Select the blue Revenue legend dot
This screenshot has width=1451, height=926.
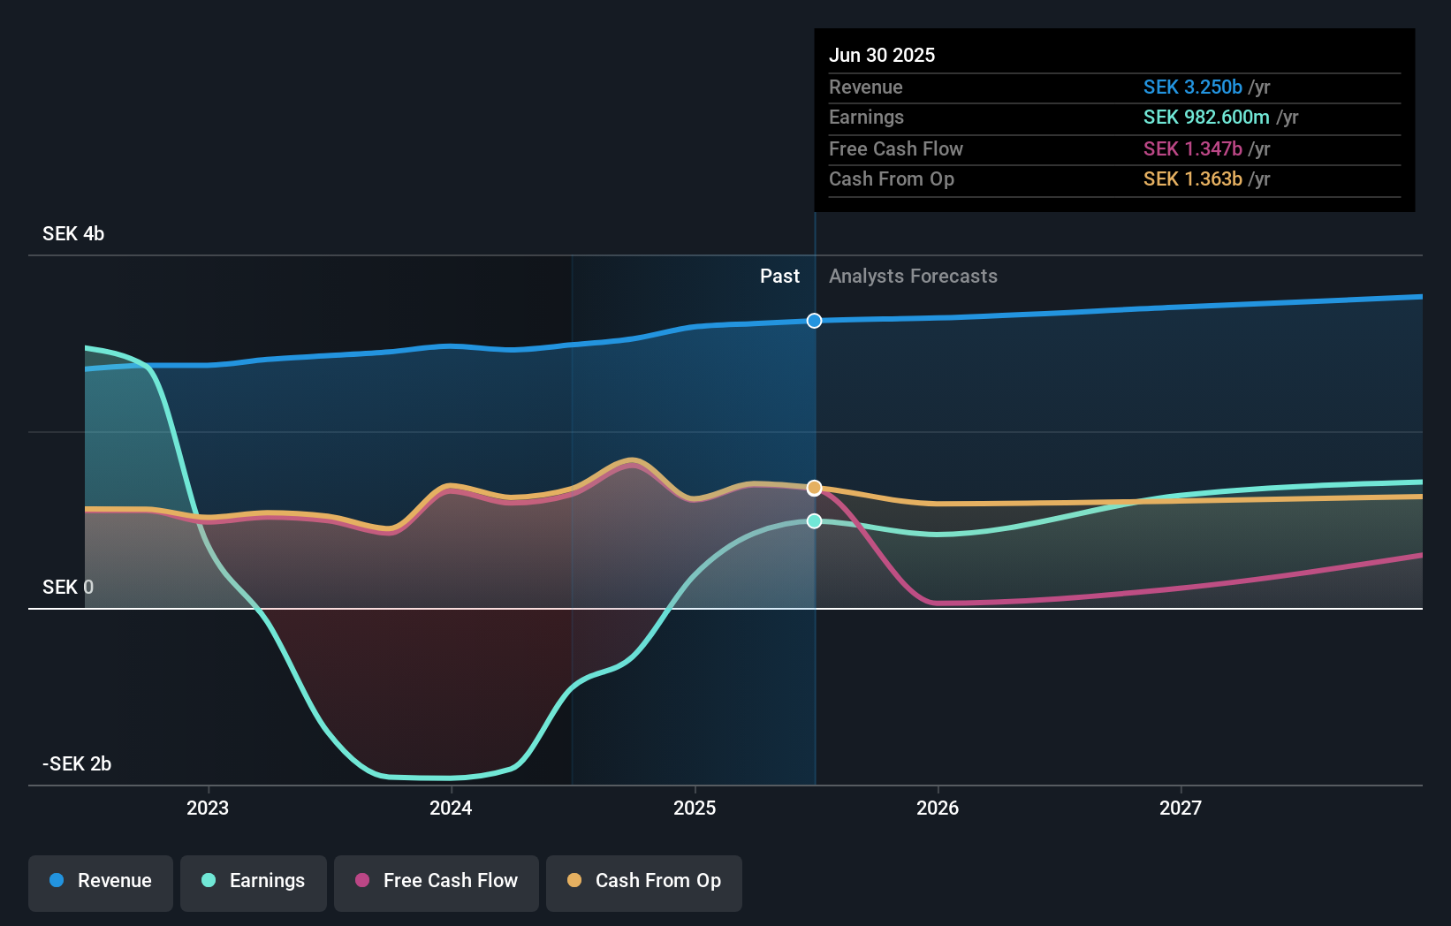[x=55, y=881]
